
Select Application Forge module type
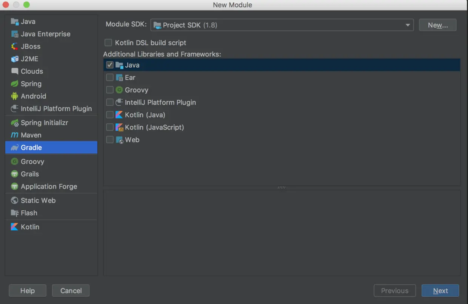[51, 186]
